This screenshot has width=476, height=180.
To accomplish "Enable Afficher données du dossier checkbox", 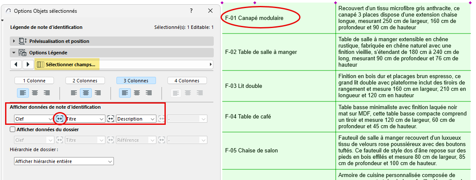I will [12, 129].
